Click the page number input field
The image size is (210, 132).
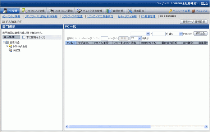(x=105, y=38)
